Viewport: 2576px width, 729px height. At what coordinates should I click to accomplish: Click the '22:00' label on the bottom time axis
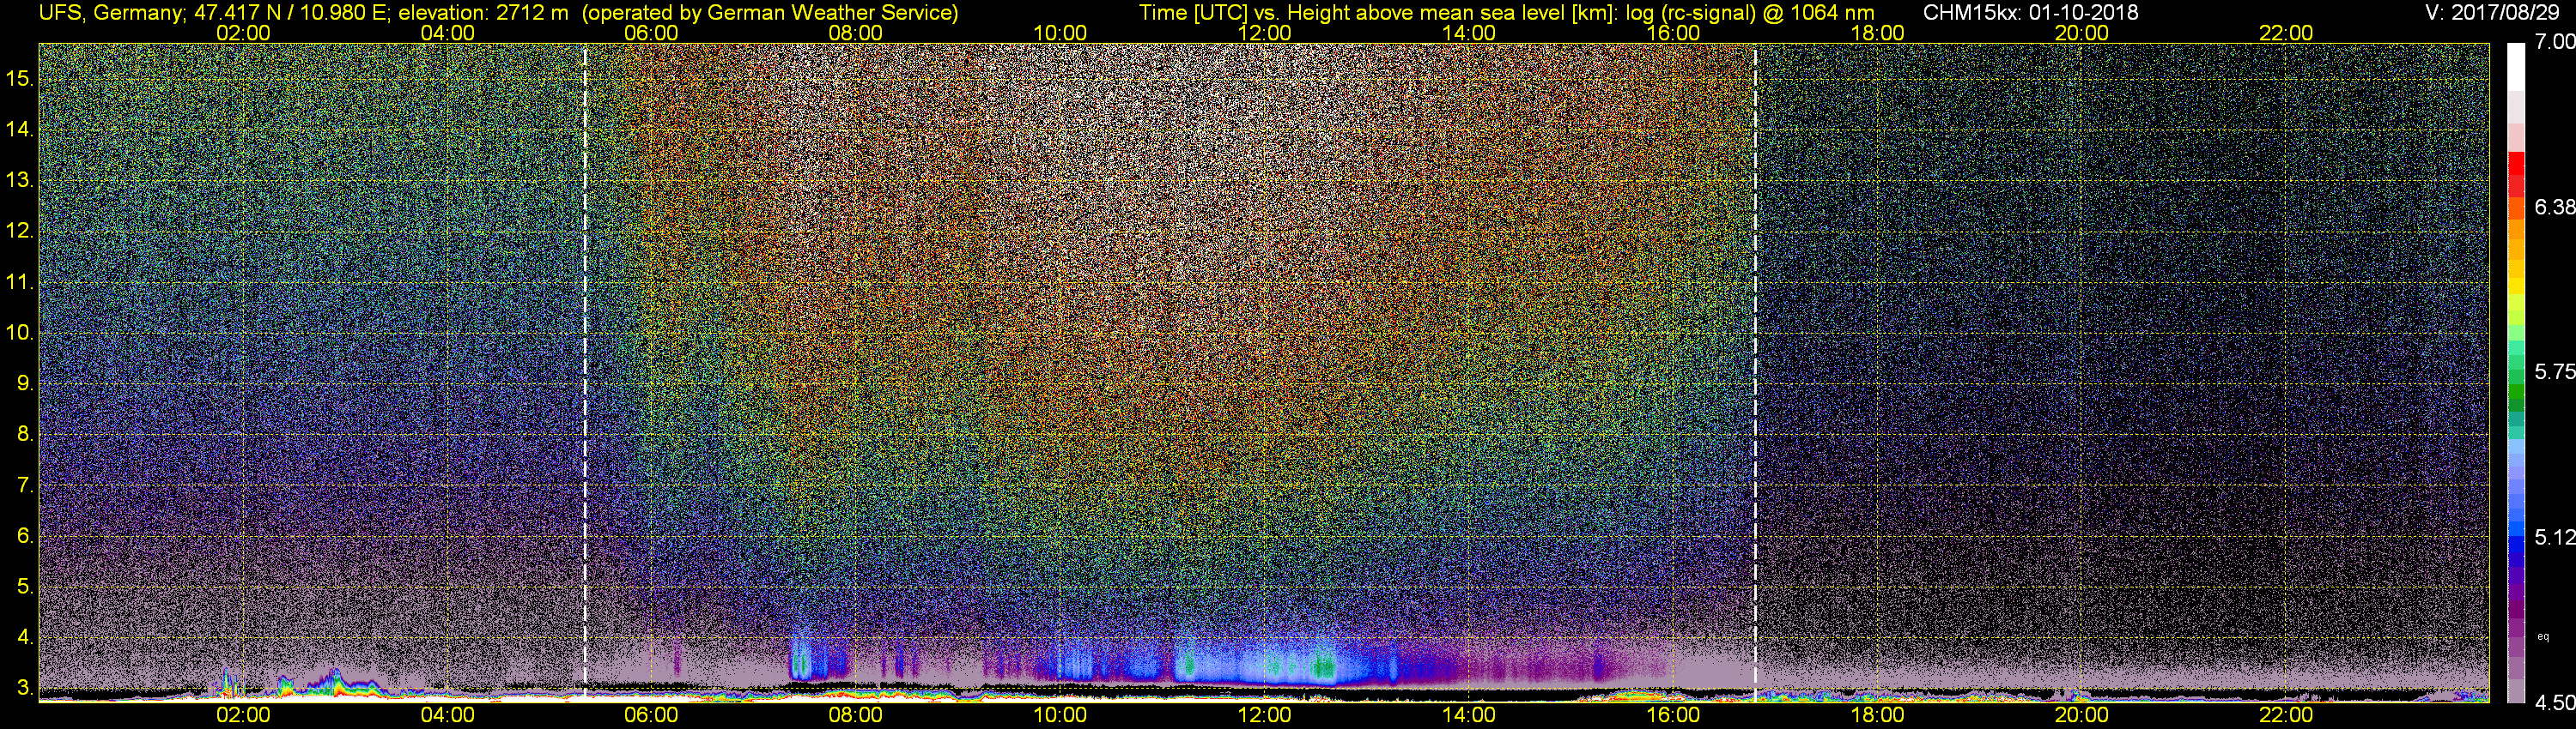coord(2286,715)
